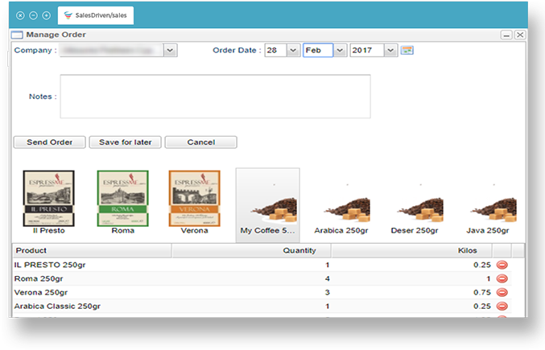
Task: Select the IL PRESTO 250gr row text
Action: click(50, 265)
